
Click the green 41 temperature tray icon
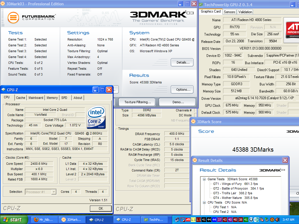tap(246, 220)
